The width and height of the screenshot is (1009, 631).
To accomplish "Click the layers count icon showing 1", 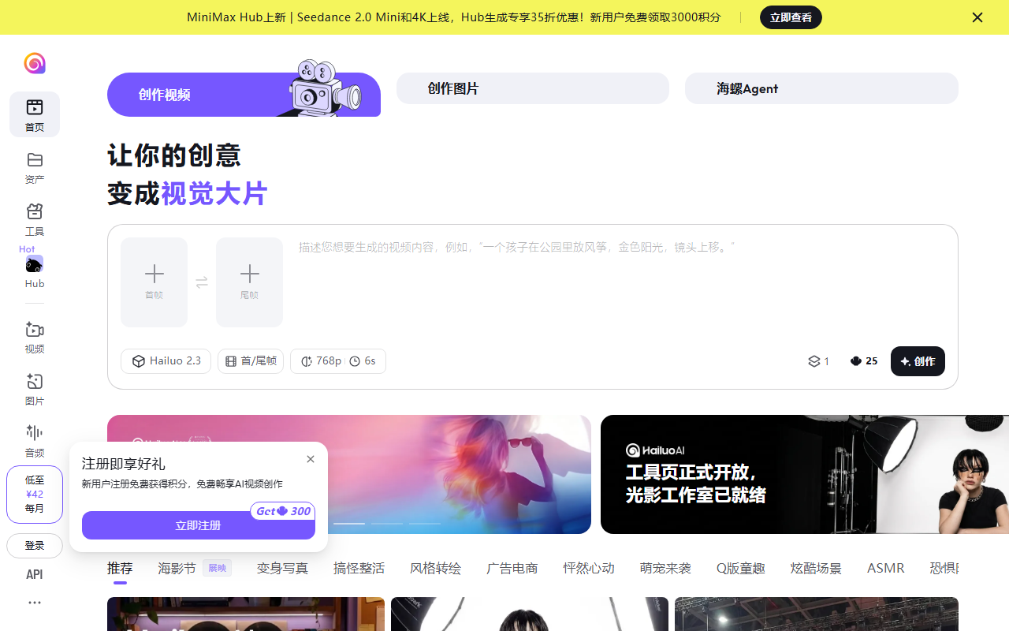I will pyautogui.click(x=819, y=361).
